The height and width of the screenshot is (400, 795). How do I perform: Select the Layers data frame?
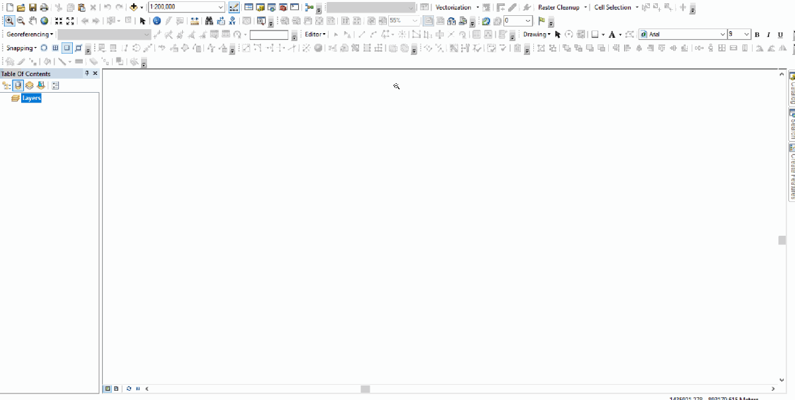31,98
